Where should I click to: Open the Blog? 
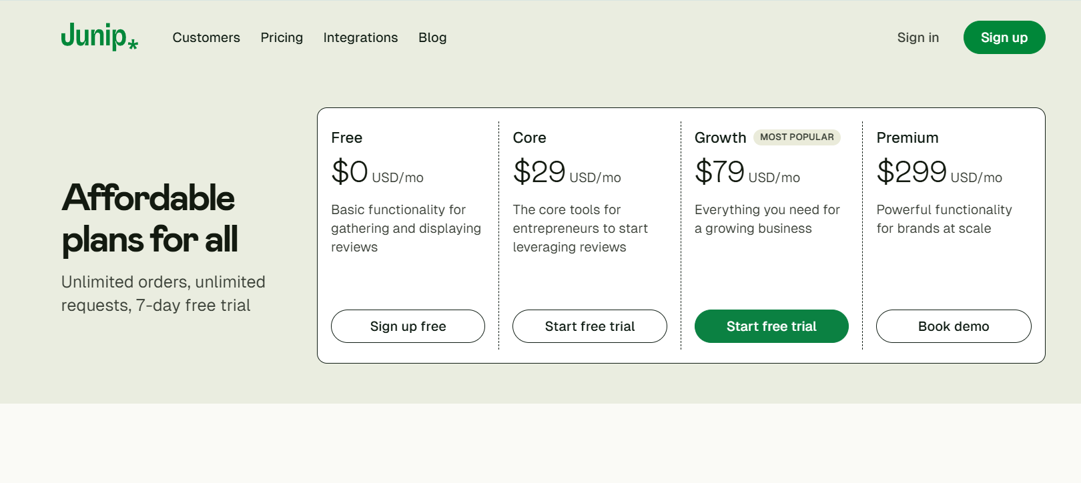432,37
